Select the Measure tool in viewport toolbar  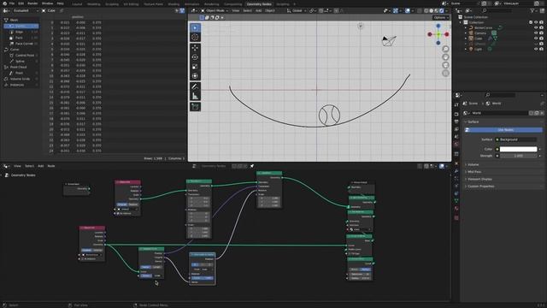(x=195, y=96)
